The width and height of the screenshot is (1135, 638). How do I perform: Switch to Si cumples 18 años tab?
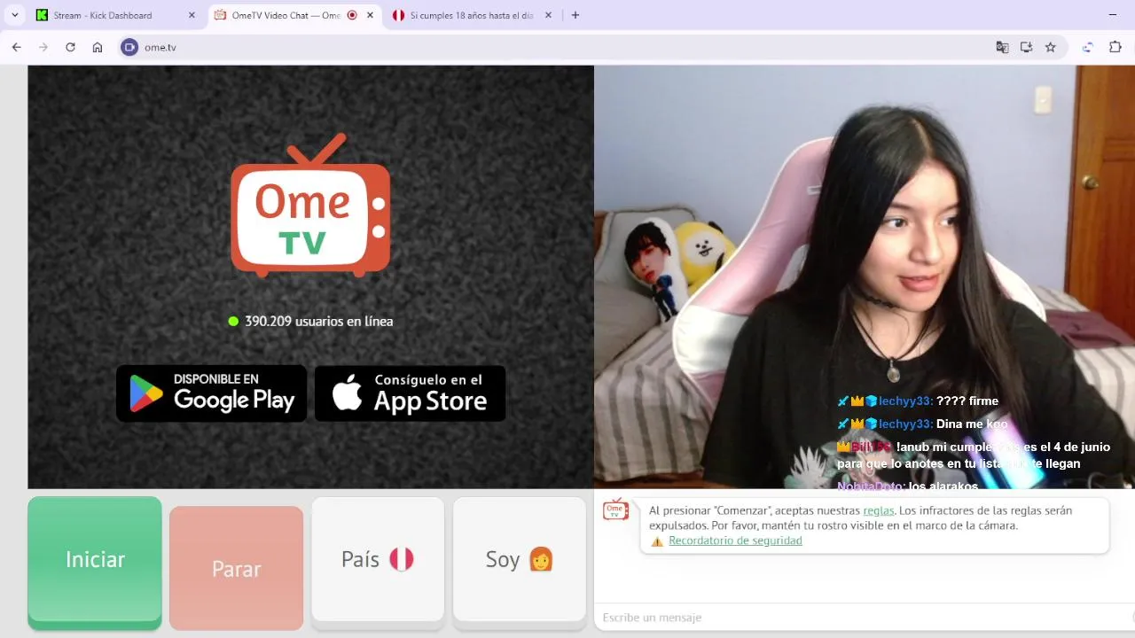pyautogui.click(x=472, y=15)
